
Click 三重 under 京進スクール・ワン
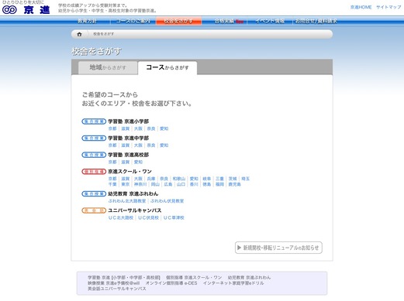click(x=219, y=179)
